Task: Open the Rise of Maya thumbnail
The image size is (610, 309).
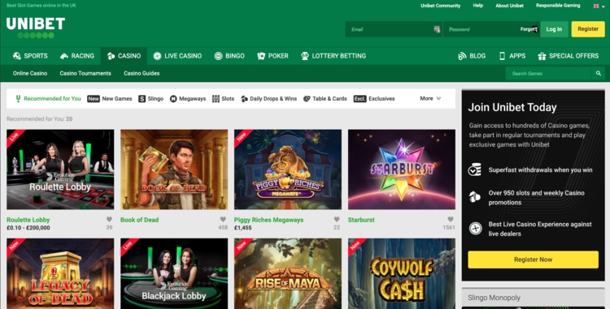Action: (x=288, y=273)
